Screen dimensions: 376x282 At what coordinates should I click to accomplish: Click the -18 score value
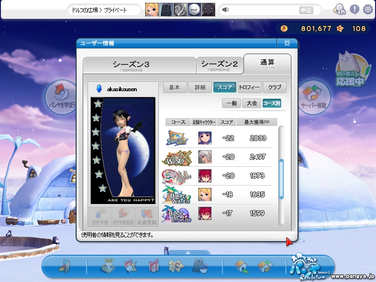(227, 195)
